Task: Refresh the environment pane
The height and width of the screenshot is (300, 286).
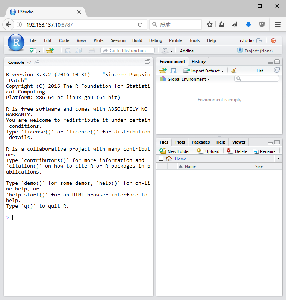Action: click(x=277, y=70)
